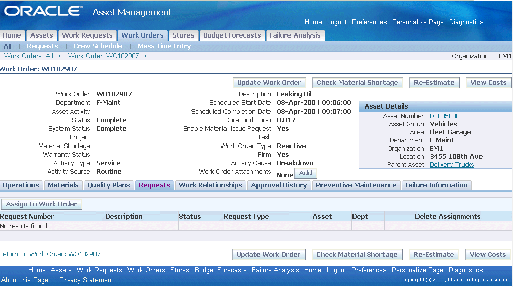Click footer Budget Forecasts link
513x287 pixels.
(x=220, y=270)
